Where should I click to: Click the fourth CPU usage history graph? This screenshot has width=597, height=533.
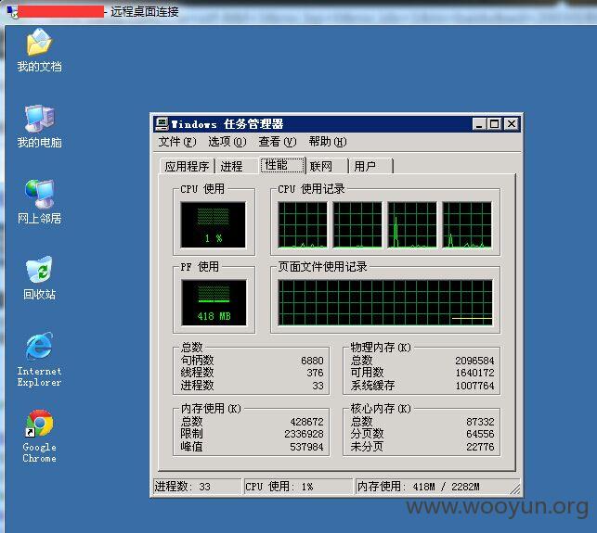click(467, 225)
